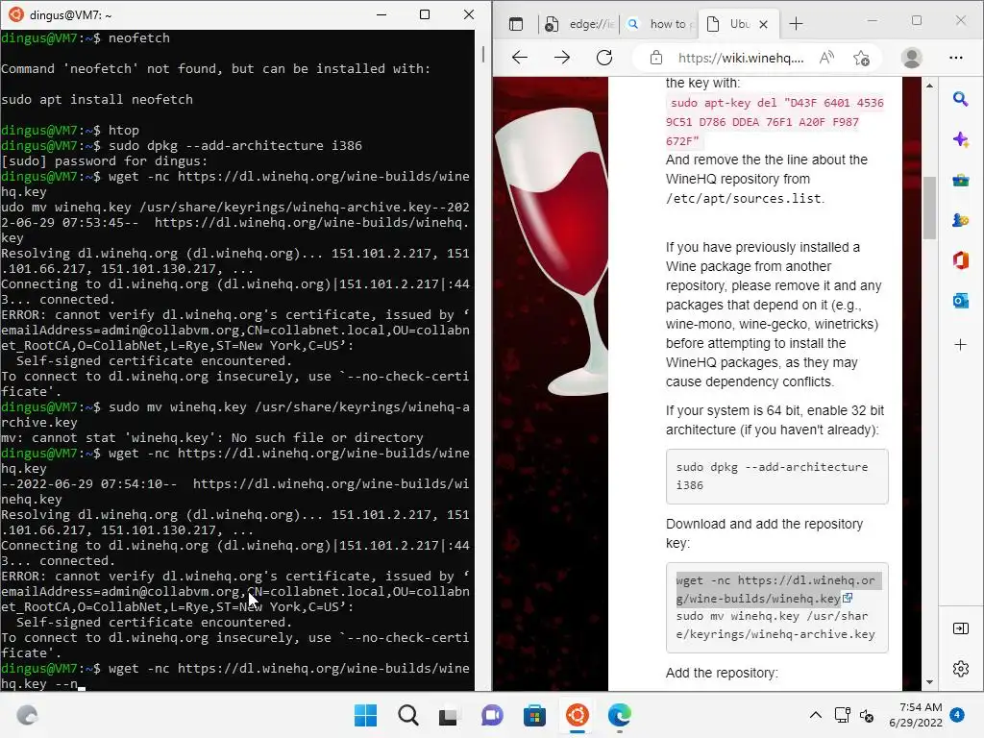Screen dimensions: 984x738
Task: Open Tools briefcase icon in sidebar
Action: (x=960, y=181)
